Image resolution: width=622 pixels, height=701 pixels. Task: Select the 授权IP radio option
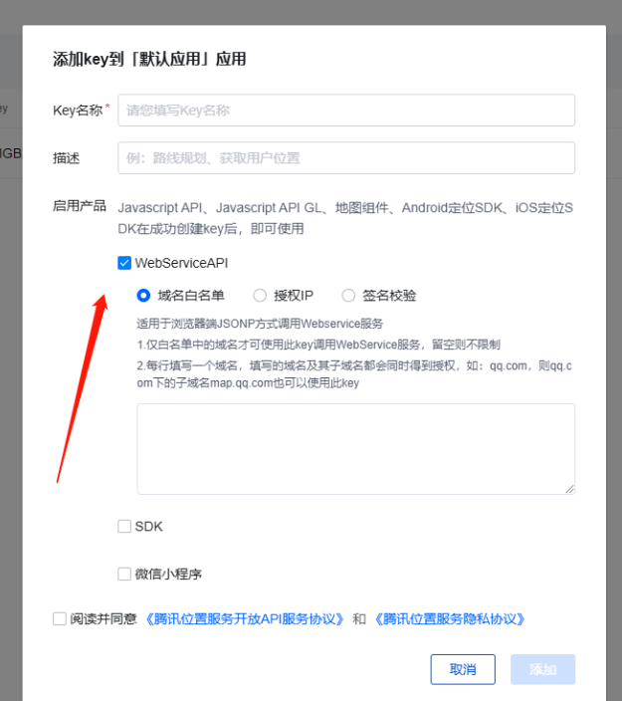260,296
